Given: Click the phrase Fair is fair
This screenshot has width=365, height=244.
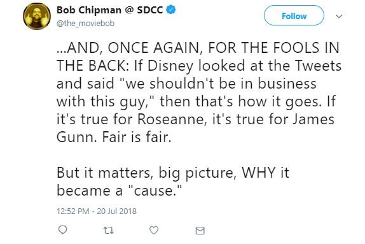Looking at the screenshot, I should point(137,137).
